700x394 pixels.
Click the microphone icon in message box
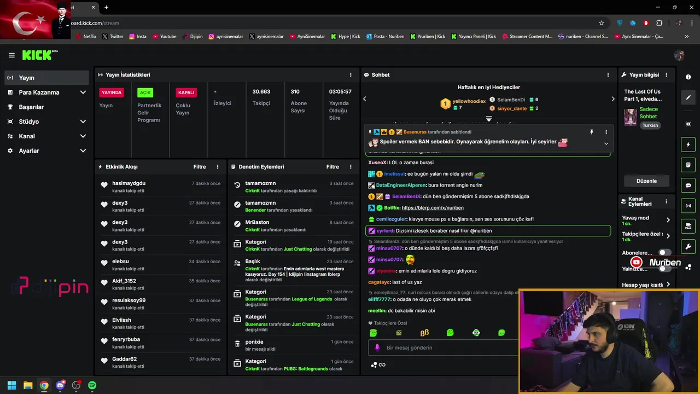[x=377, y=347]
